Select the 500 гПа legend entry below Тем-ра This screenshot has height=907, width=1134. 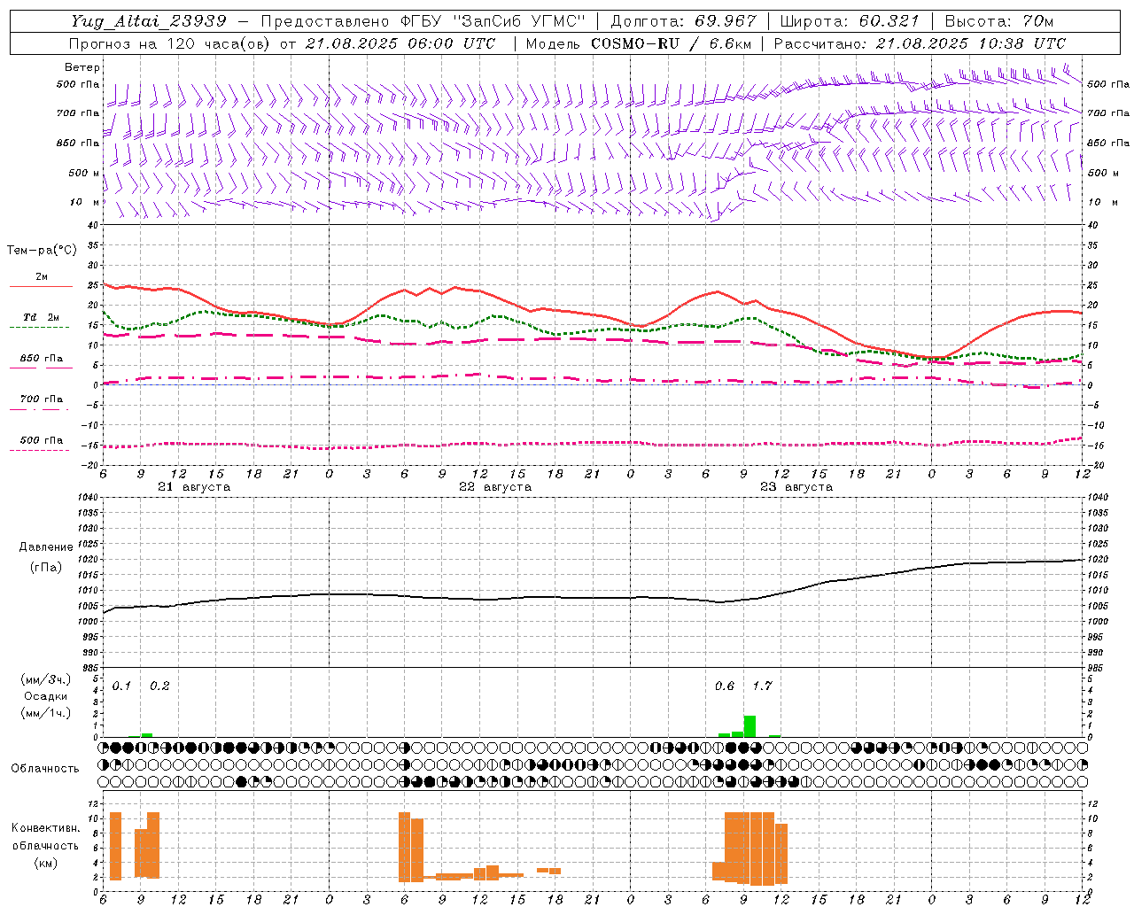(x=41, y=440)
